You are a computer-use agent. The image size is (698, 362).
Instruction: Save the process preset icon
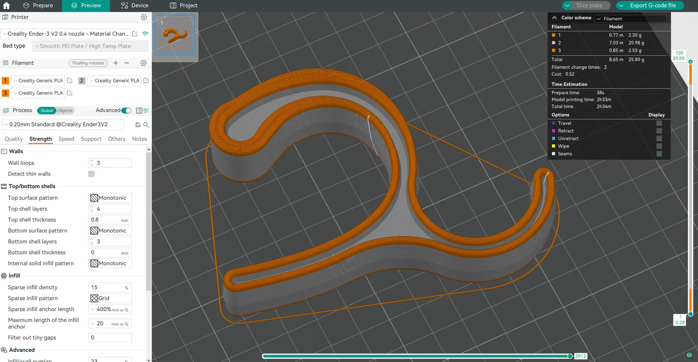coord(138,125)
